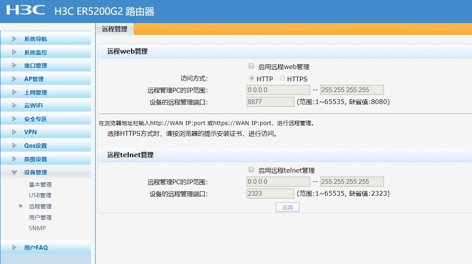This screenshot has width=472, height=264.
Task: Click arrow icon beside 用户FAQ
Action: click(x=14, y=247)
